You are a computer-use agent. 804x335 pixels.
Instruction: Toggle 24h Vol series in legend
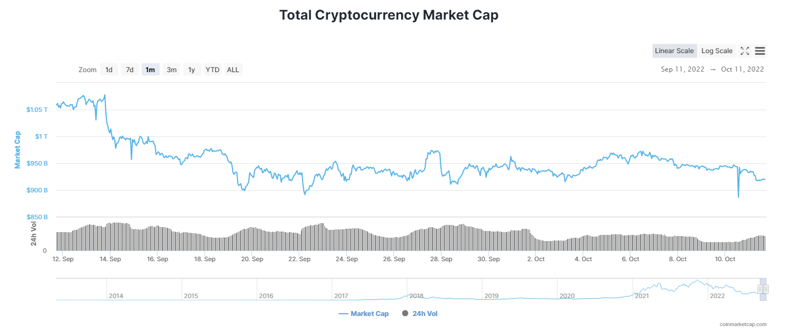[x=425, y=314]
